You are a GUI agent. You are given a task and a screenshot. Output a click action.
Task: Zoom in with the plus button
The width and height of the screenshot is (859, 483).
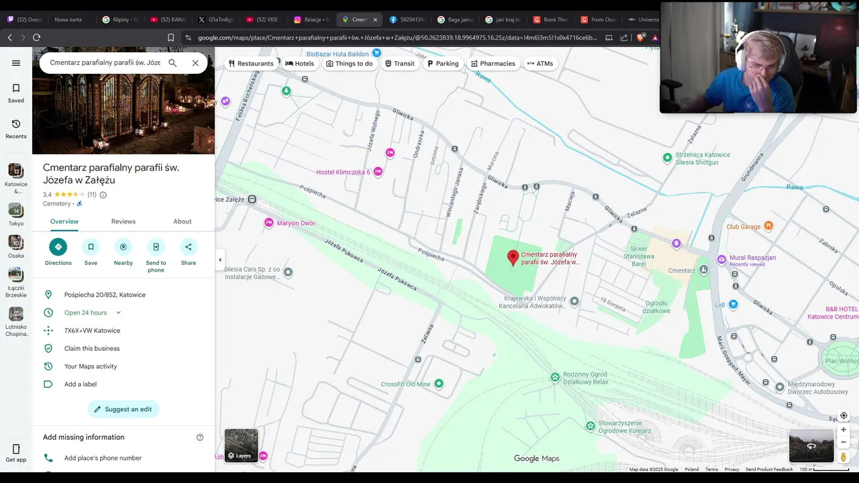(844, 430)
